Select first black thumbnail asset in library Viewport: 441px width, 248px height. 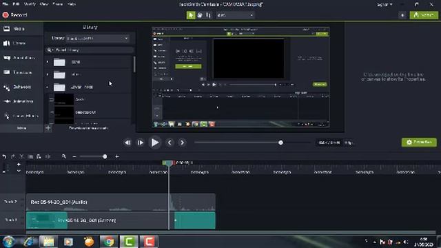pos(64,99)
